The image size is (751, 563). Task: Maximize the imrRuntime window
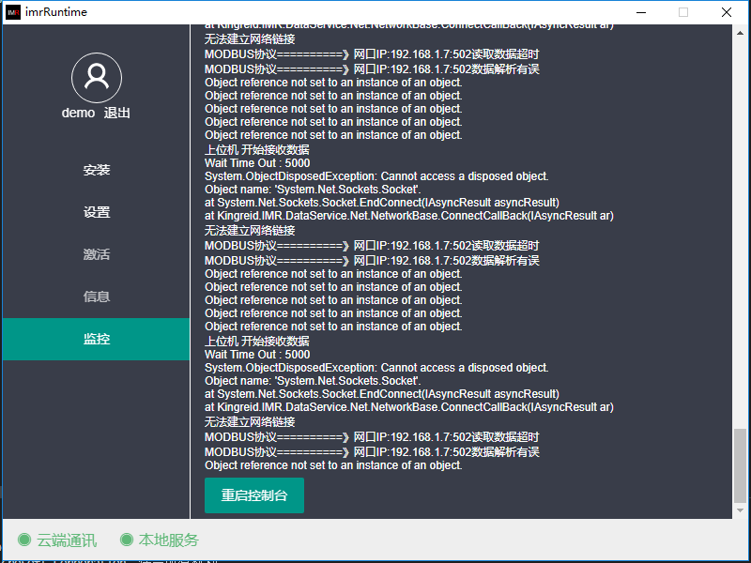[683, 12]
